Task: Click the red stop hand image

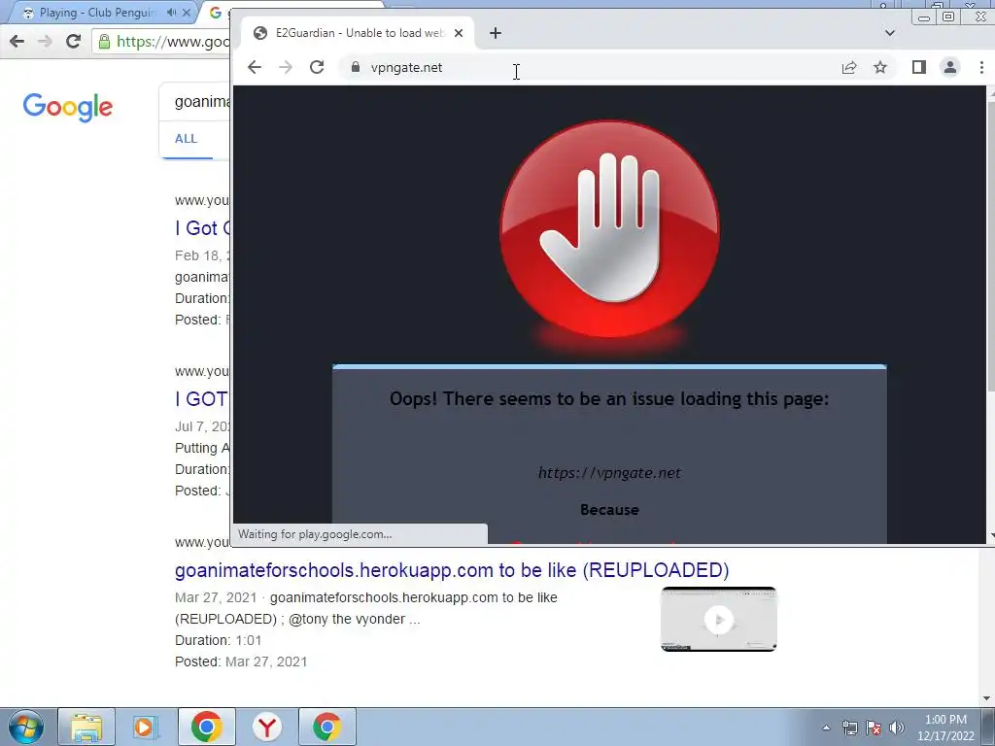Action: [x=609, y=228]
